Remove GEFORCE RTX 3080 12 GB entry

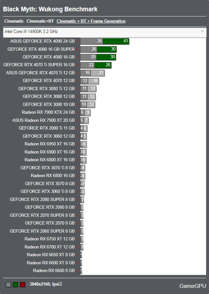click(x=77, y=97)
